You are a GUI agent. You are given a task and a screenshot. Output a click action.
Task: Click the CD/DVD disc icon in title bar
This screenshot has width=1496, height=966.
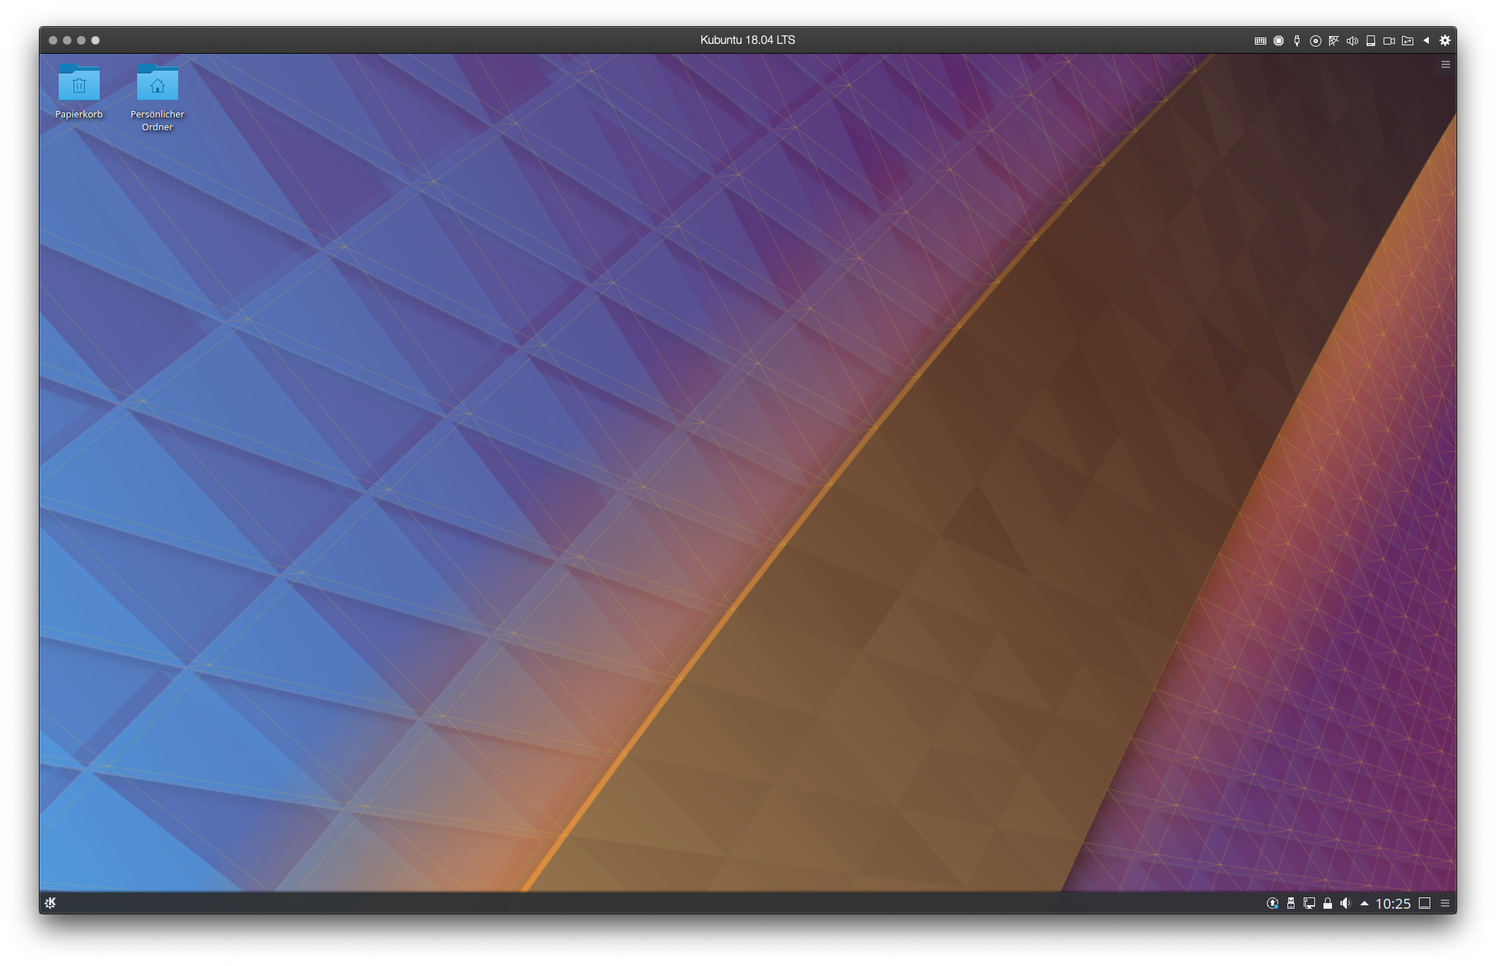(1315, 41)
